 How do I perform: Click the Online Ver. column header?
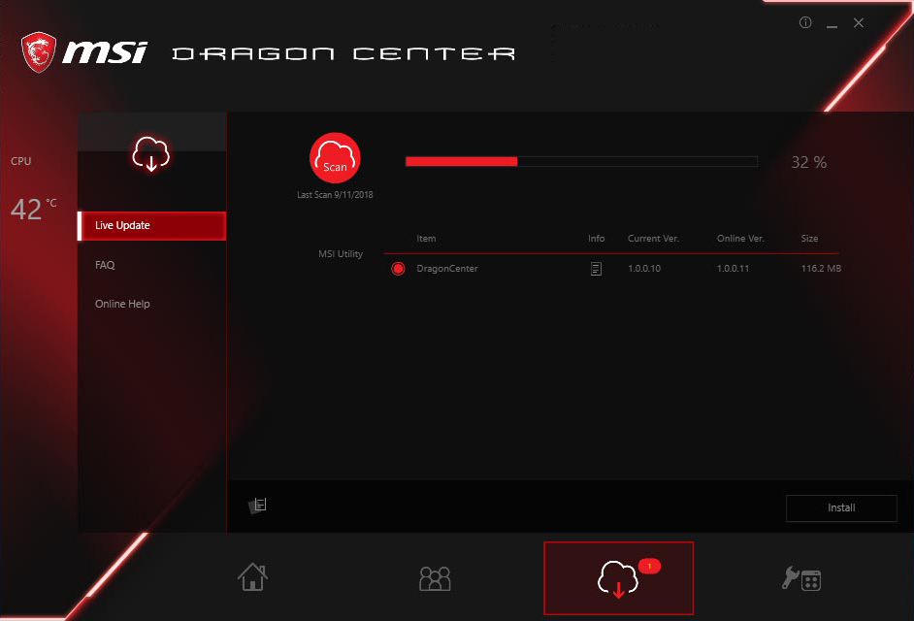[x=739, y=239]
